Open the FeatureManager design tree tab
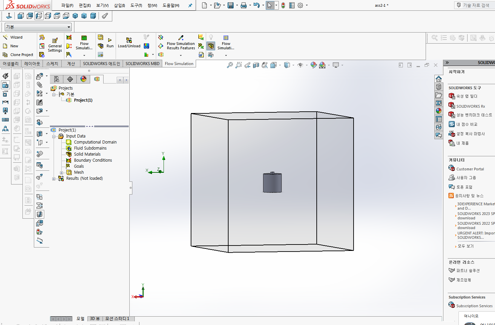The image size is (495, 325). [57, 79]
